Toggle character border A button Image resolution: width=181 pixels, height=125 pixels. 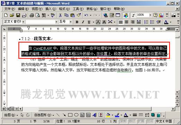point(98,22)
